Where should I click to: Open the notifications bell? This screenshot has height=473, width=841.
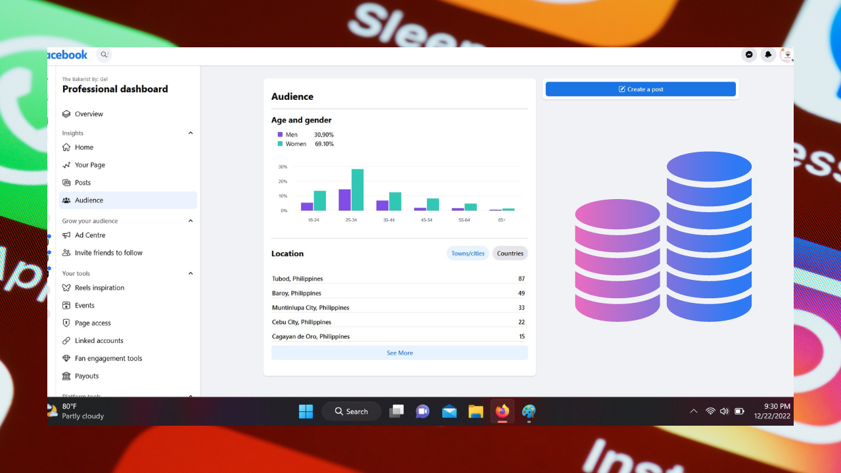coord(768,55)
